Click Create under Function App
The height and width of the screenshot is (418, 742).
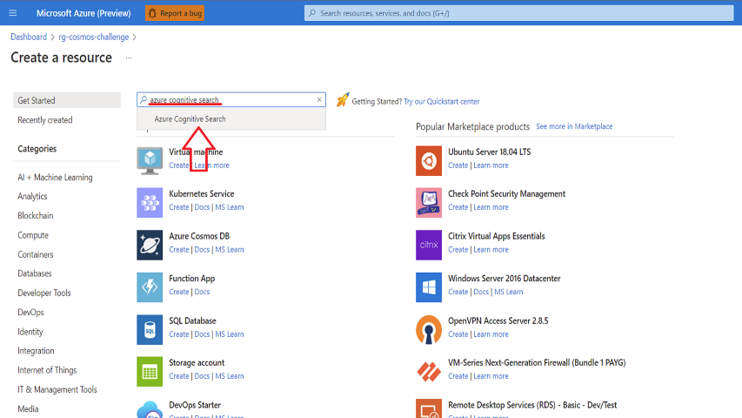tap(179, 292)
